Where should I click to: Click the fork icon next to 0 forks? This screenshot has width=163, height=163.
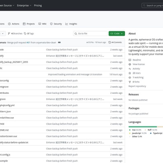click(130, 82)
